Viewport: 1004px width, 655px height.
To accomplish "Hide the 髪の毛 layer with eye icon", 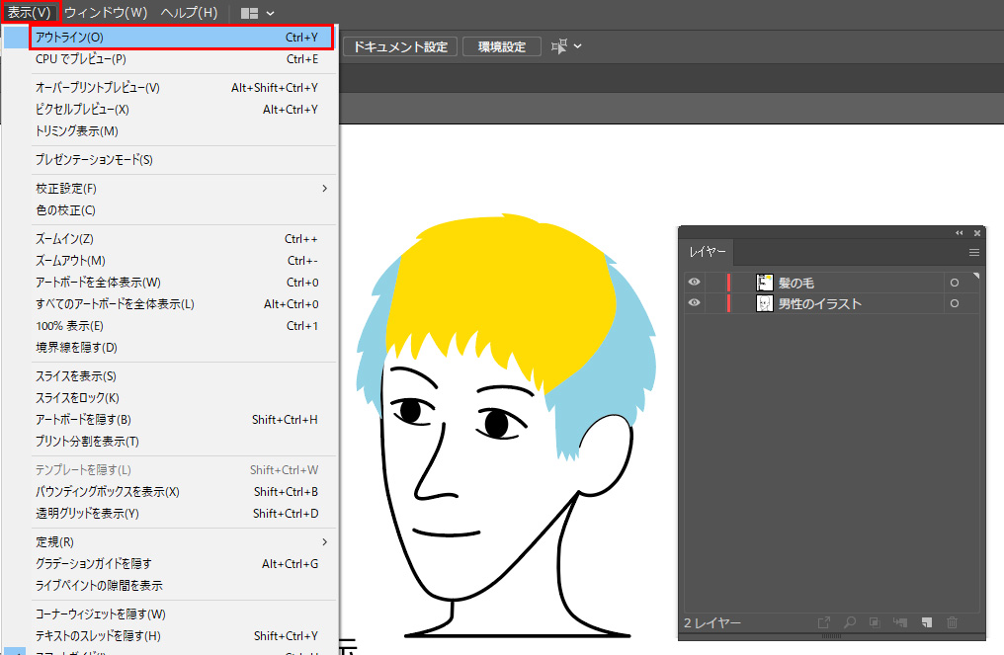I will pos(694,283).
